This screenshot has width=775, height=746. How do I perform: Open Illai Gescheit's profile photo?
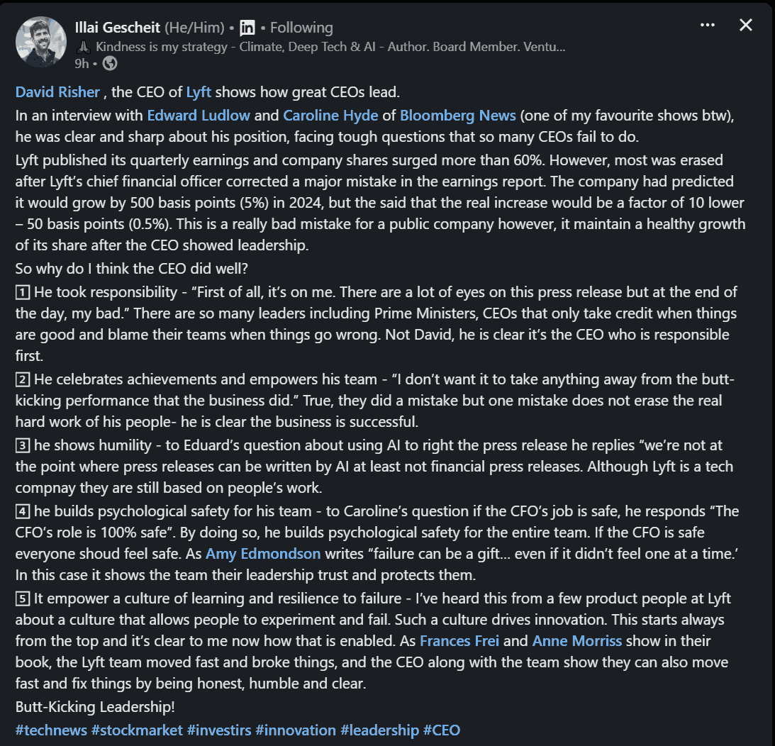pos(41,42)
